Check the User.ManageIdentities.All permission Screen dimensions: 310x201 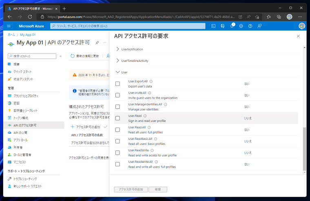[117, 107]
